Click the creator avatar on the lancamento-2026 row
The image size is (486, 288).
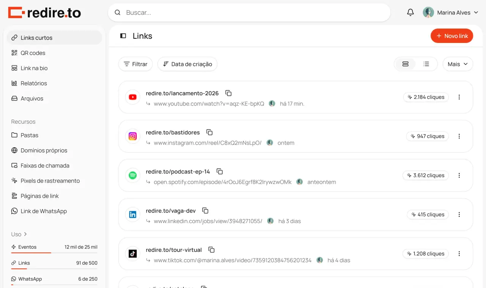[272, 104]
